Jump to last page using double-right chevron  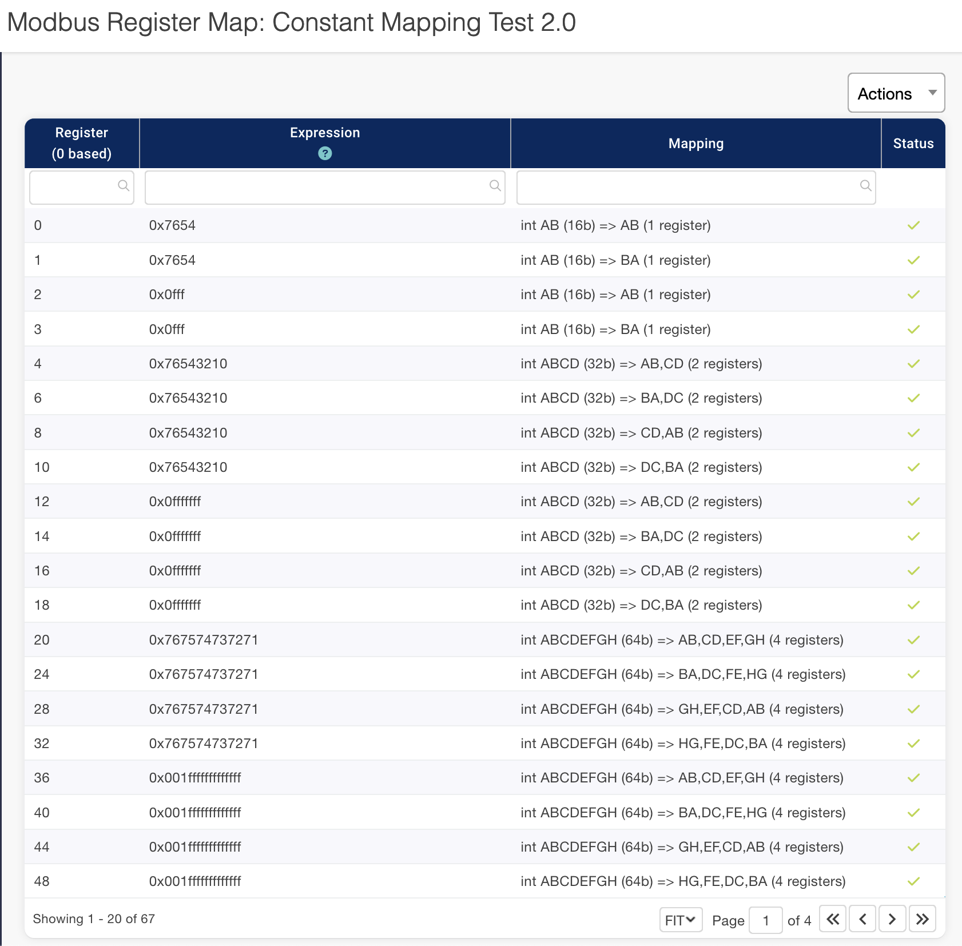click(x=923, y=919)
